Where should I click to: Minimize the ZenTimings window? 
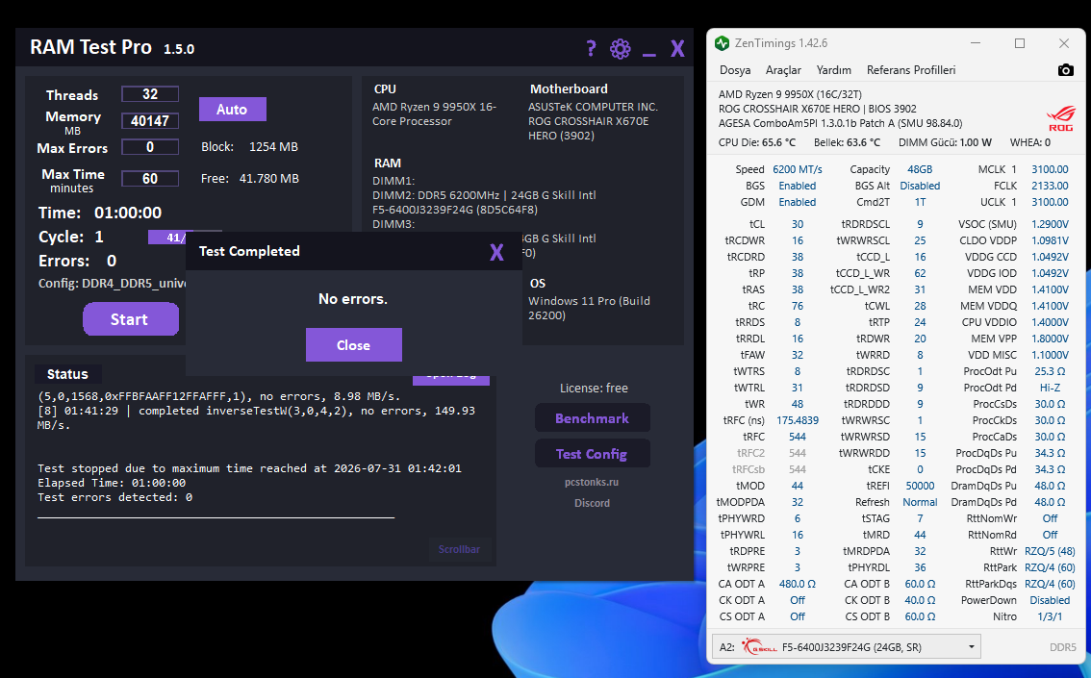[976, 43]
